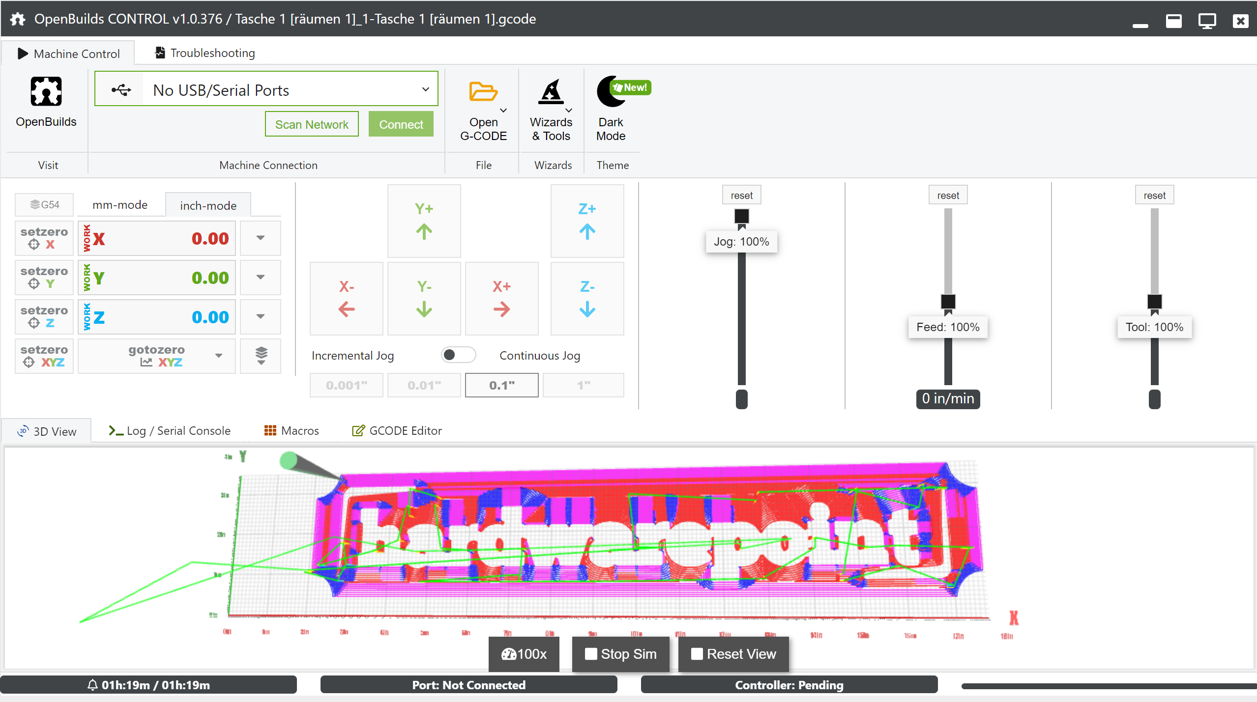Open the Macros tab
Viewport: 1257px width, 702px height.
pos(291,431)
